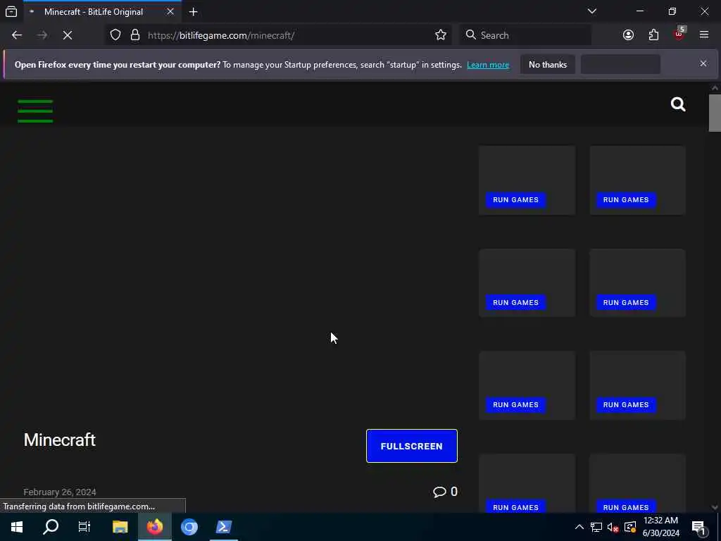Open the green hamburger site menu
Screen dimensions: 721x541
point(35,111)
